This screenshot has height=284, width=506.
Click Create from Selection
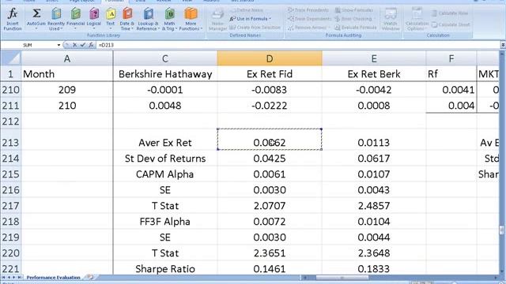coord(255,28)
